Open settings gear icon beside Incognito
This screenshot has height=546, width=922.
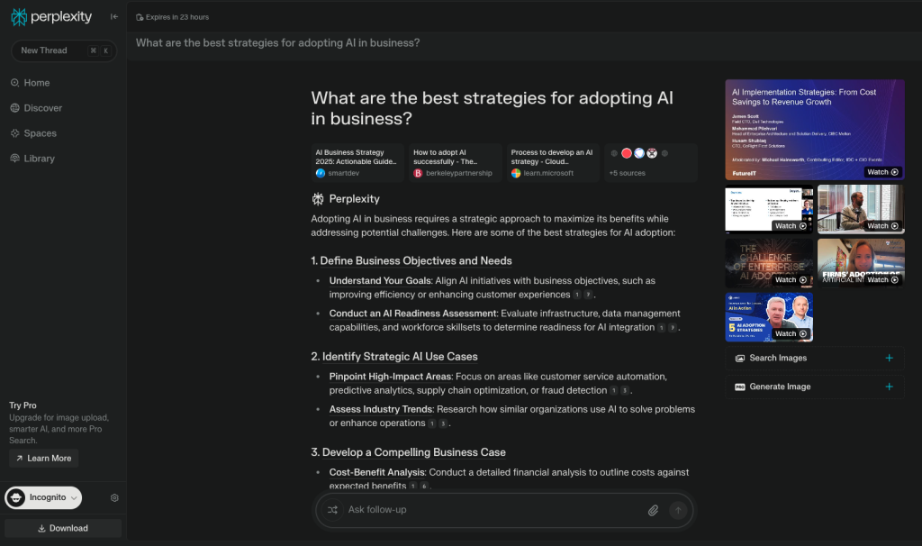coord(114,497)
